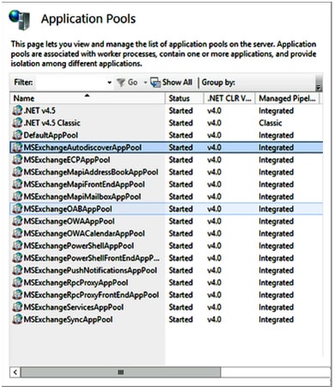Click the MSExchangePushNotificationsAppPool icon
The image size is (335, 387).
pyautogui.click(x=17, y=270)
